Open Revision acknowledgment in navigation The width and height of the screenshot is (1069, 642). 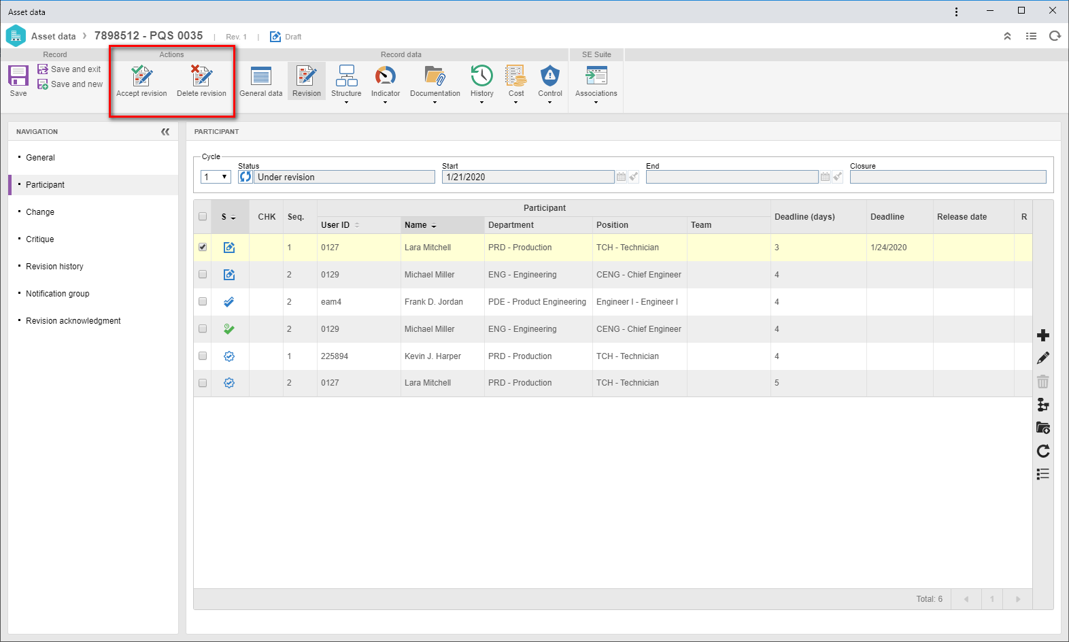pos(73,321)
